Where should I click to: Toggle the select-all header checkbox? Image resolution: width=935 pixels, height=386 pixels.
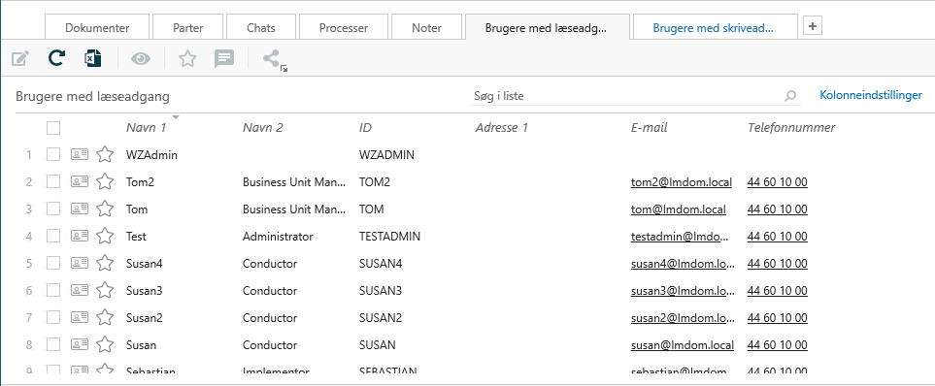(53, 127)
